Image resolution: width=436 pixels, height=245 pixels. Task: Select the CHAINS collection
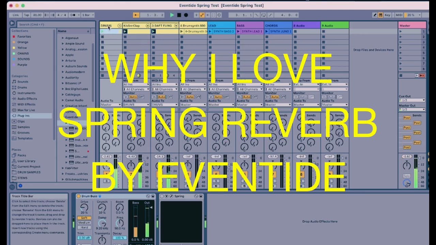pos(23,53)
